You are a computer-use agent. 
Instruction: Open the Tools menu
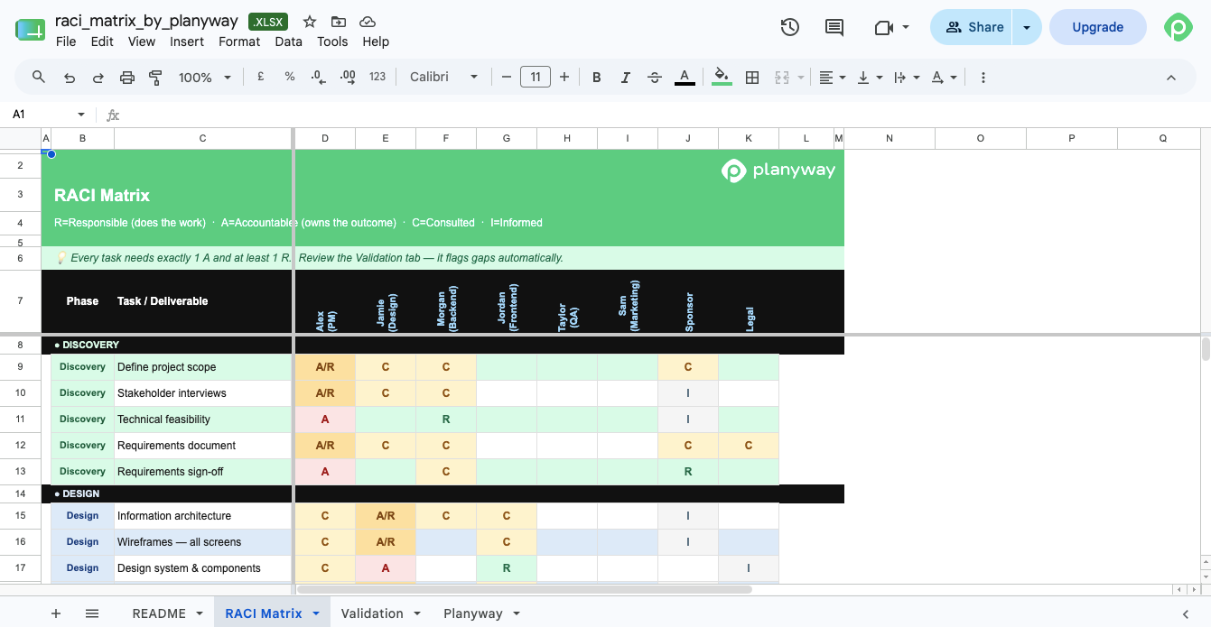(x=332, y=41)
